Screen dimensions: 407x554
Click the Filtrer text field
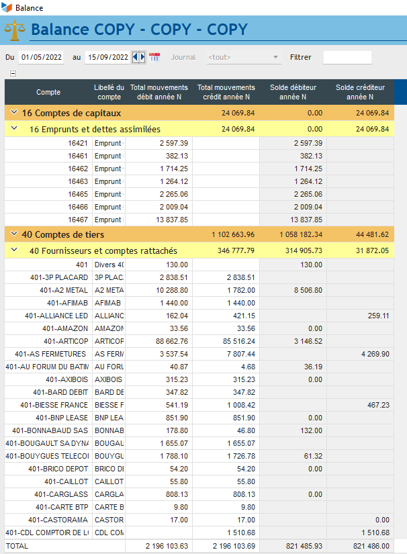[x=347, y=57]
